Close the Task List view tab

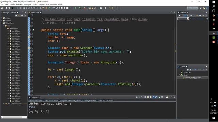tap(187, 12)
